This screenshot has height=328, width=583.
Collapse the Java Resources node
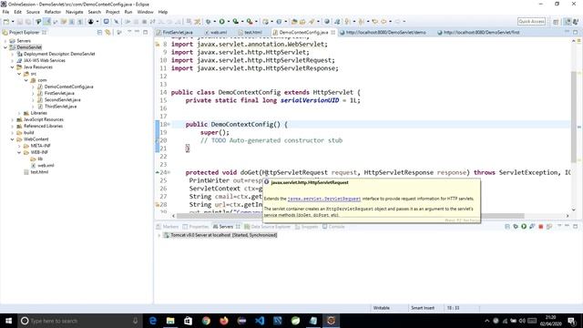click(12, 67)
